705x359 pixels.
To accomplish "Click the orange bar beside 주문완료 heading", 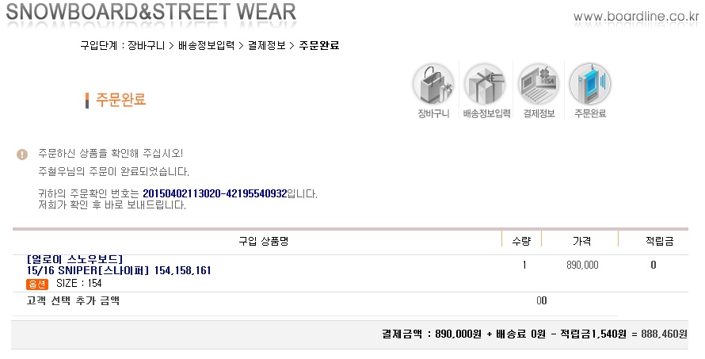I will pos(87,101).
